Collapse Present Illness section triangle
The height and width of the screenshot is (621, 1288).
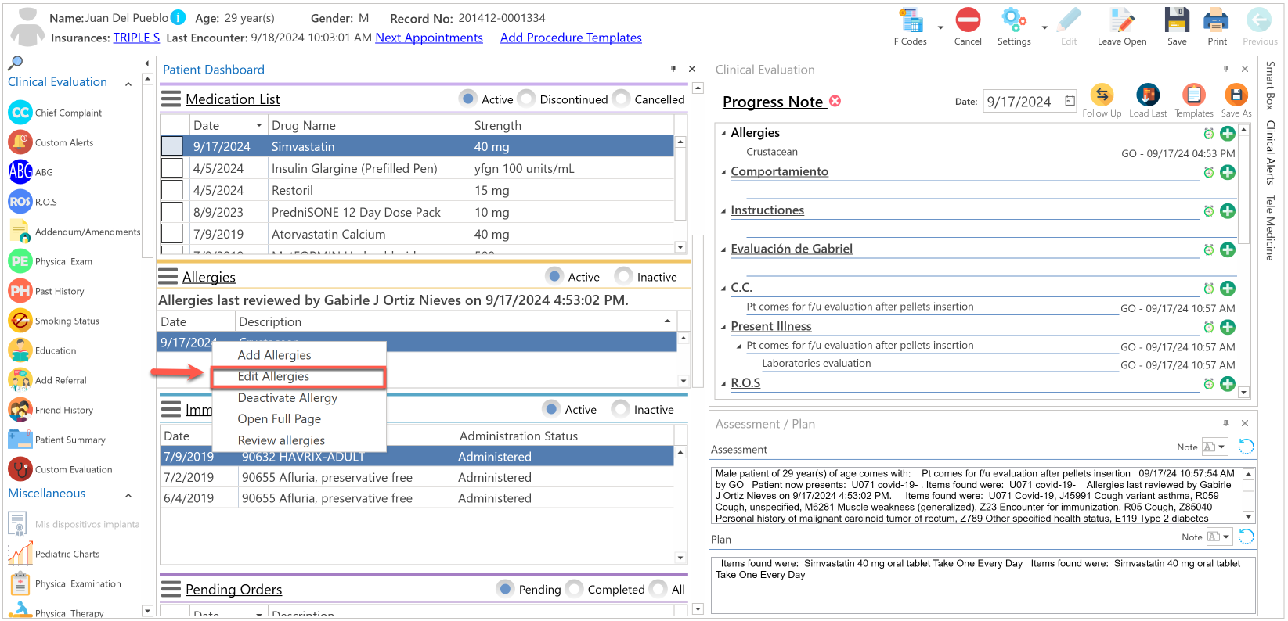[x=723, y=328]
